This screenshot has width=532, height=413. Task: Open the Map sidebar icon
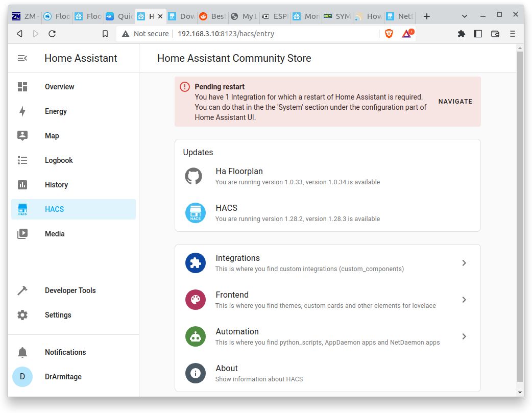pos(22,136)
